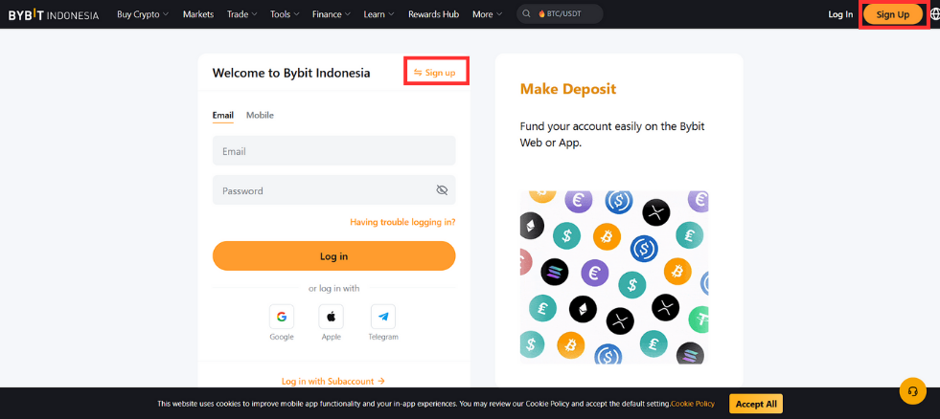Expand the More dropdown menu

click(x=488, y=14)
